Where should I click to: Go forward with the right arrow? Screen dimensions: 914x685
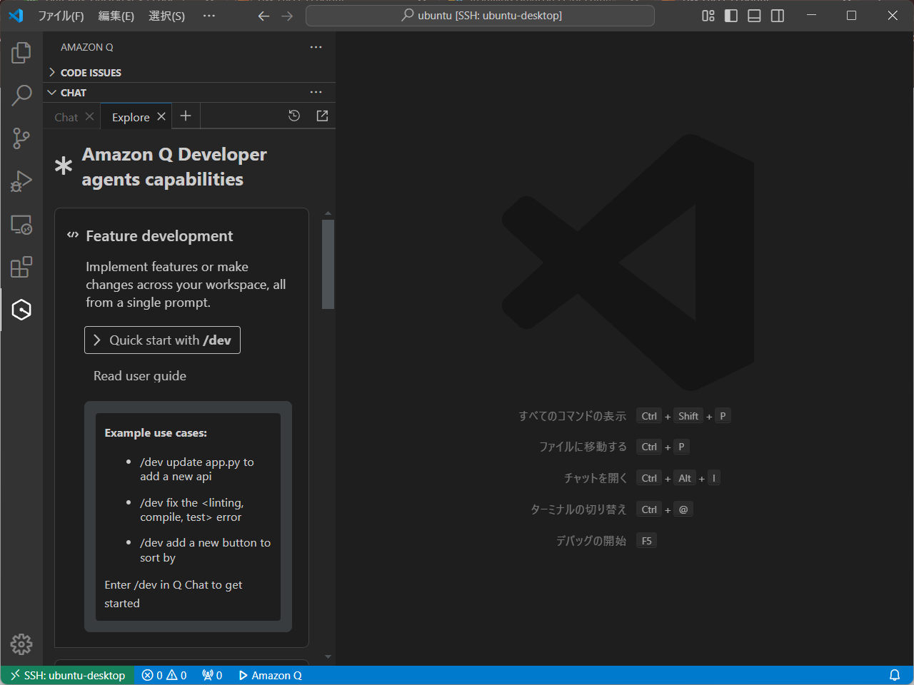tap(287, 16)
